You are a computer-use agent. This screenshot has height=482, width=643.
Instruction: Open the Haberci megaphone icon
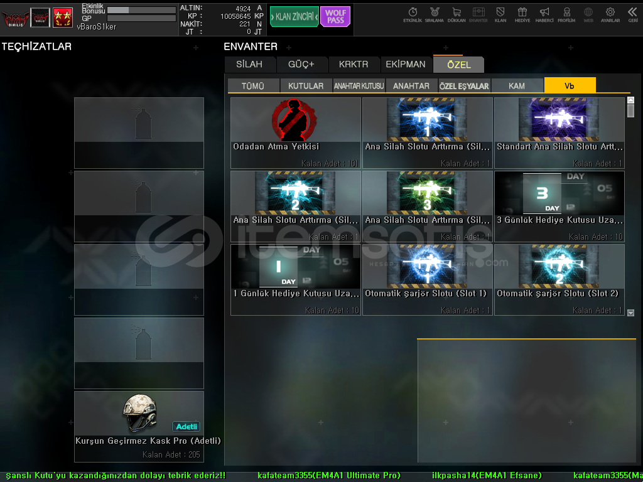coord(544,15)
